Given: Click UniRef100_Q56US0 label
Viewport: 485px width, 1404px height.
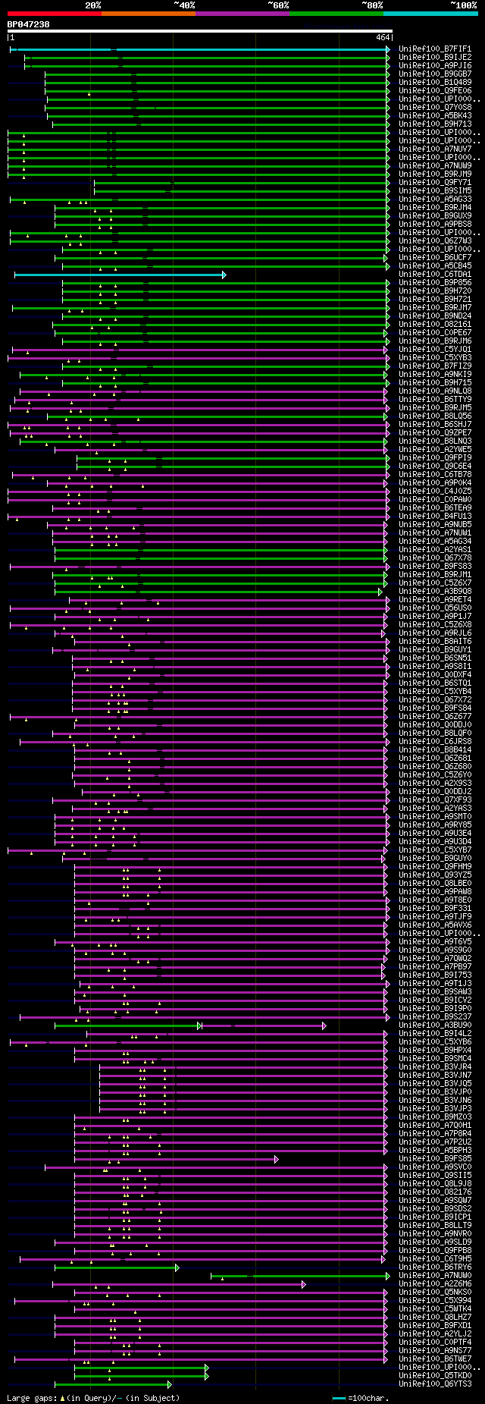Looking at the screenshot, I should (x=435, y=608).
